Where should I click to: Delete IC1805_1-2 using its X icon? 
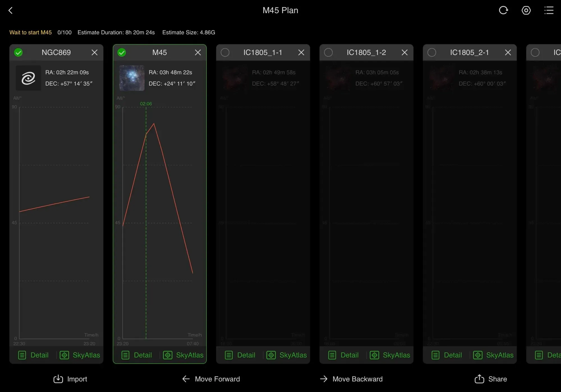[404, 52]
